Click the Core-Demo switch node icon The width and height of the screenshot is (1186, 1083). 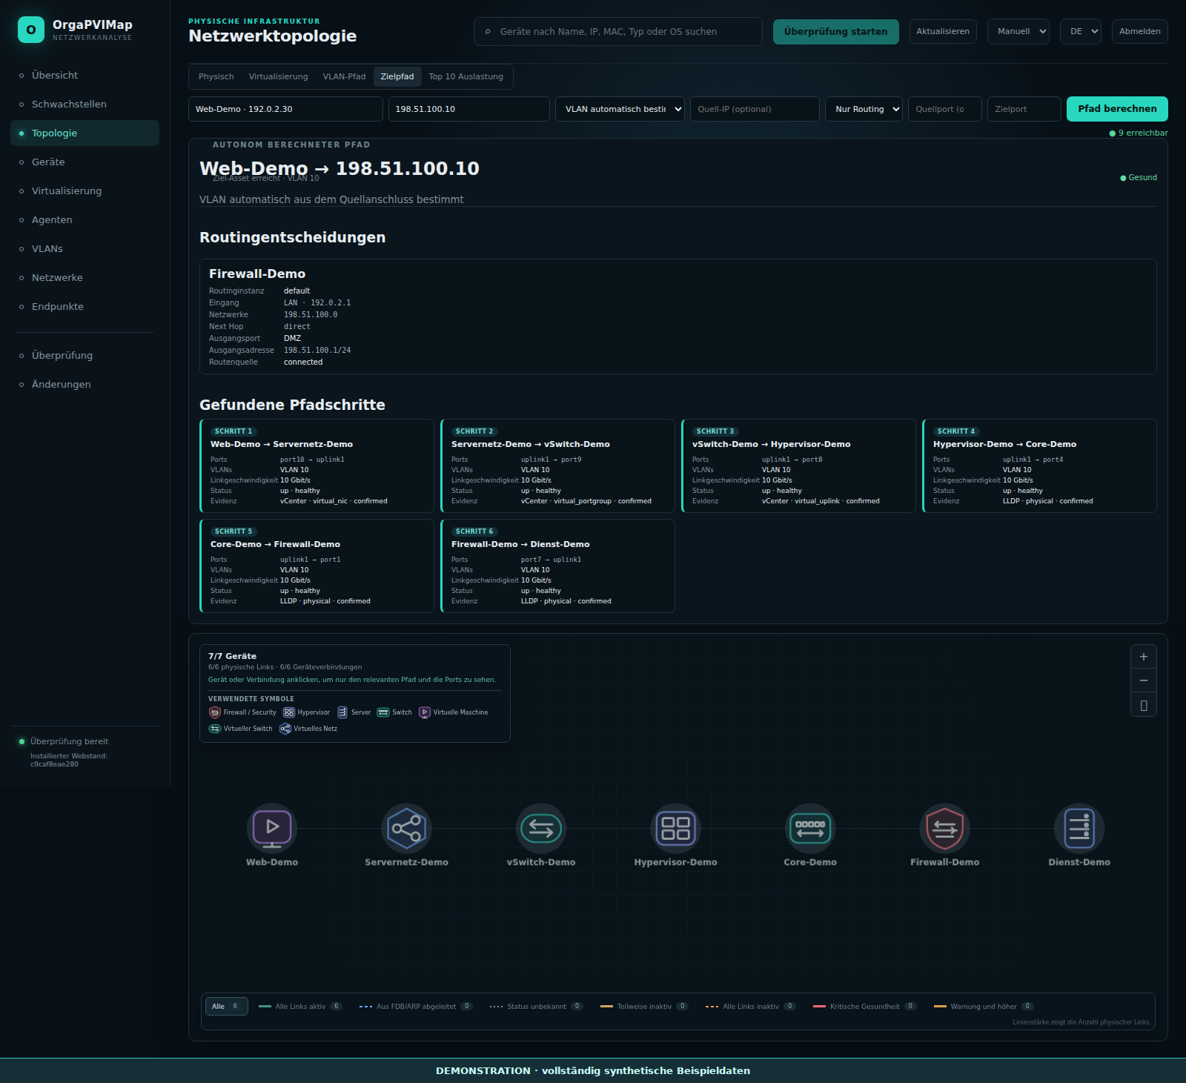[x=810, y=828]
